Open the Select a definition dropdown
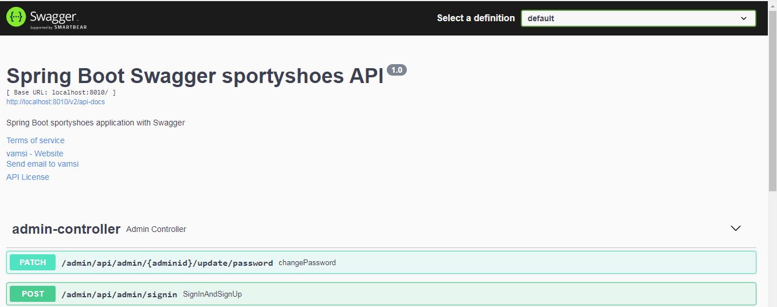 [638, 18]
